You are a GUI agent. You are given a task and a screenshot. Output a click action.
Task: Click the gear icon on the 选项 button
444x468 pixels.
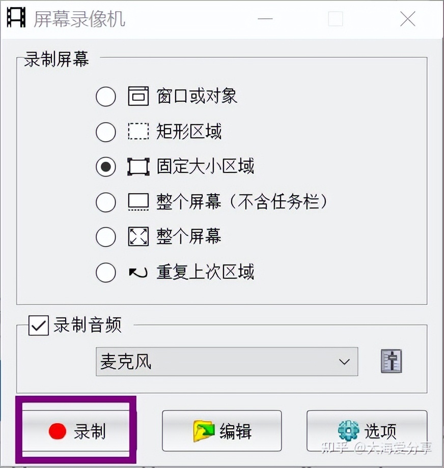348,430
